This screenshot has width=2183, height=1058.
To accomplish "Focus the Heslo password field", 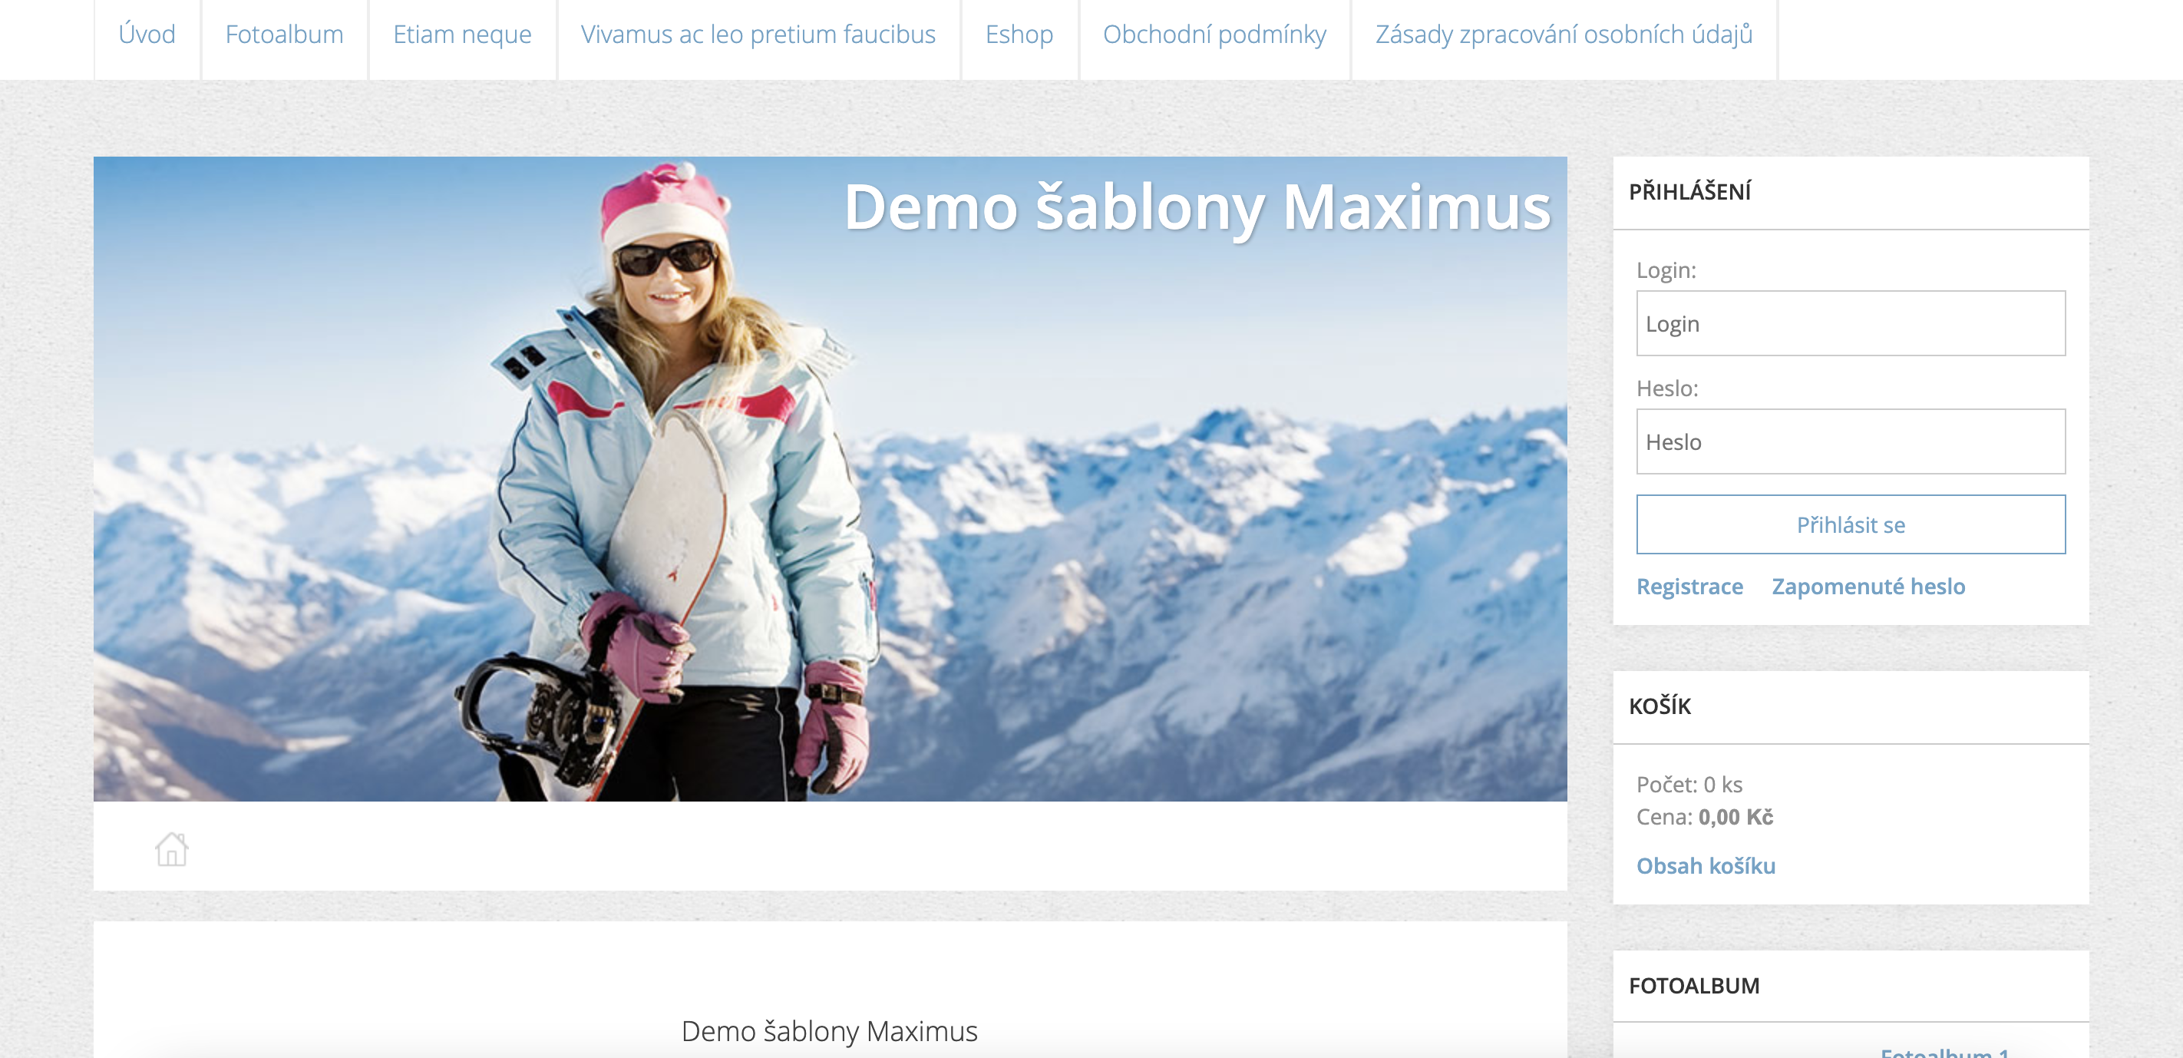I will [1851, 441].
